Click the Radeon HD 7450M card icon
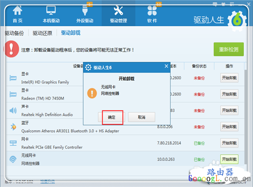The image size is (253, 187). (x=13, y=95)
